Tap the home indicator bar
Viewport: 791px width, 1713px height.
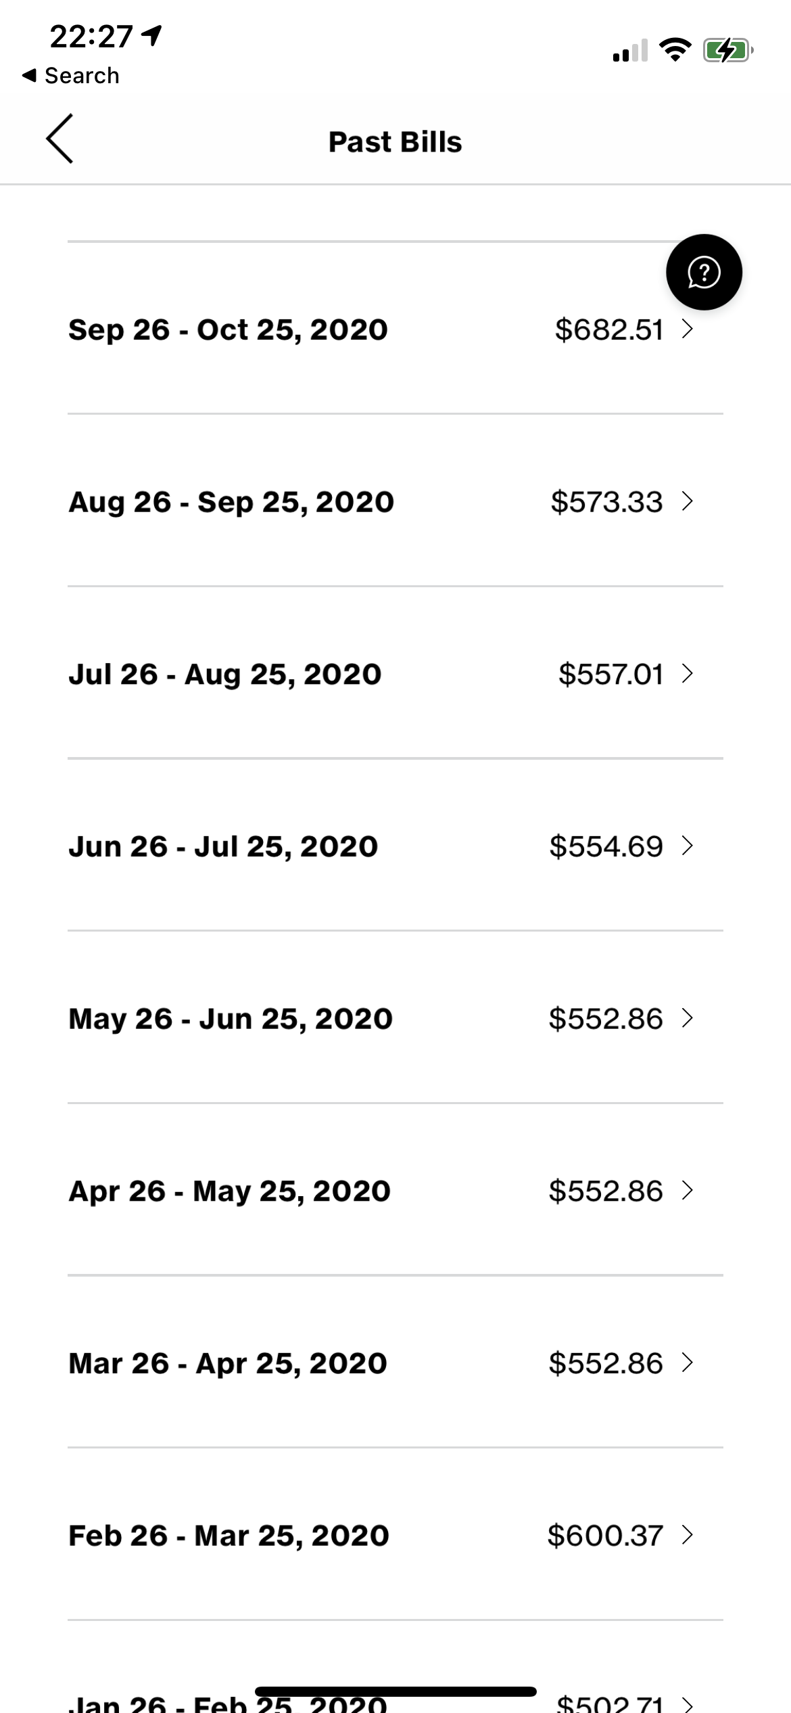click(395, 1691)
